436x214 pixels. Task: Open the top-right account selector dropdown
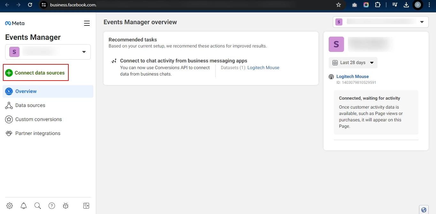pos(381,22)
